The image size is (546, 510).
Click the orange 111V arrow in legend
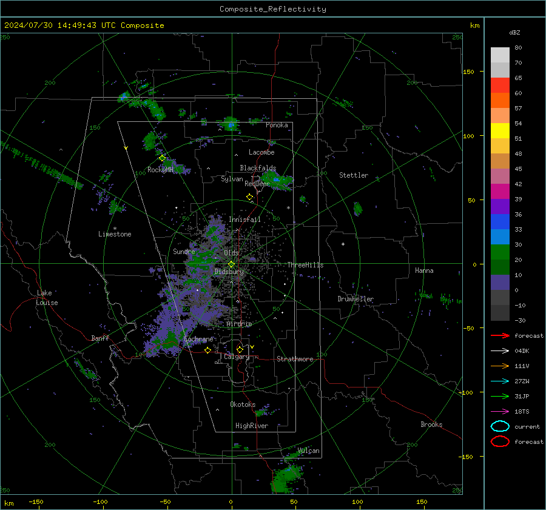click(500, 366)
